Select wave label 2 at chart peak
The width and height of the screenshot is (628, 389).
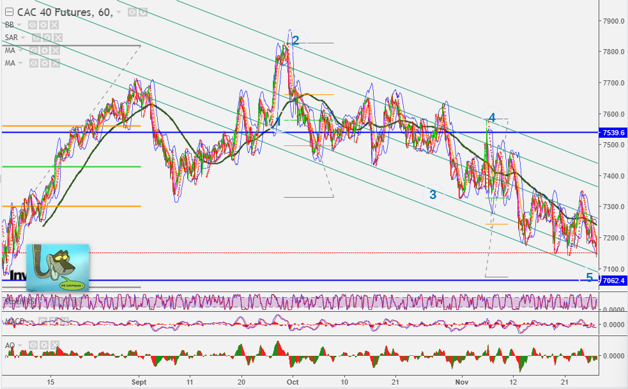tap(295, 40)
